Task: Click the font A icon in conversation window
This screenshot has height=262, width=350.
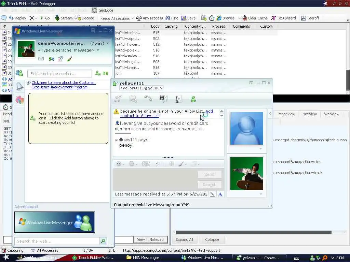Action: pyautogui.click(x=220, y=194)
